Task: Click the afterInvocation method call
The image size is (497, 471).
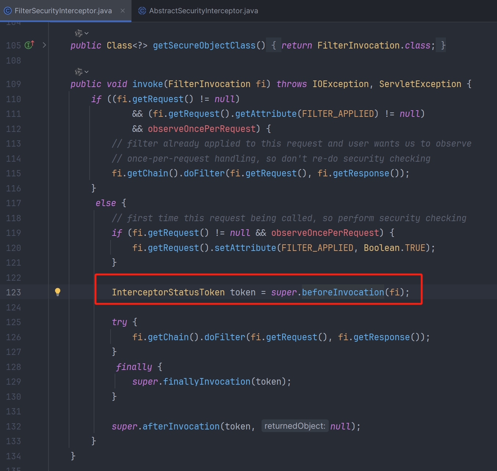Action: tap(181, 427)
